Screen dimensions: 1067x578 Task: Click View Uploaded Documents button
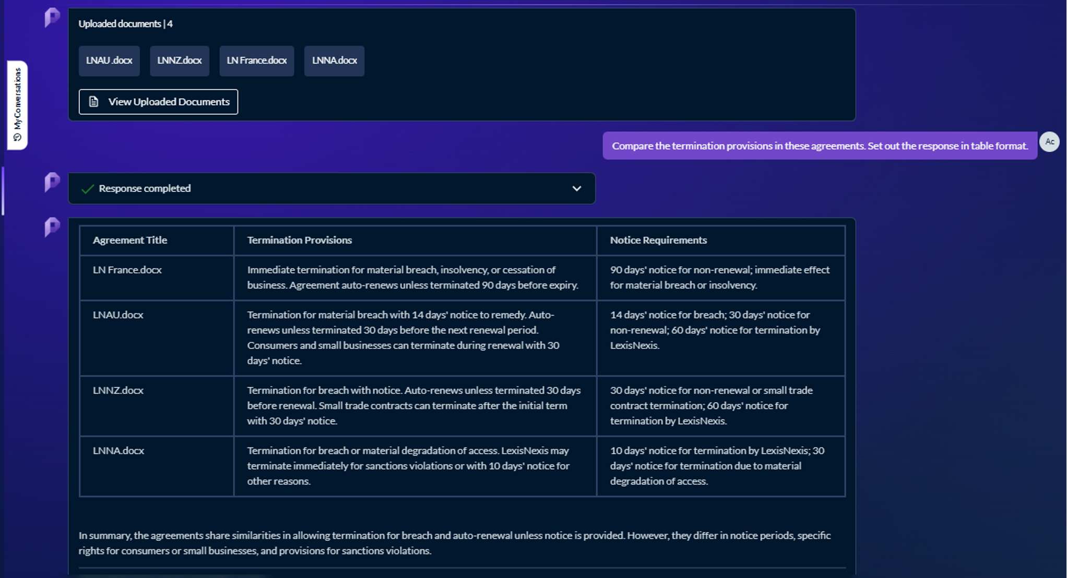pyautogui.click(x=158, y=102)
